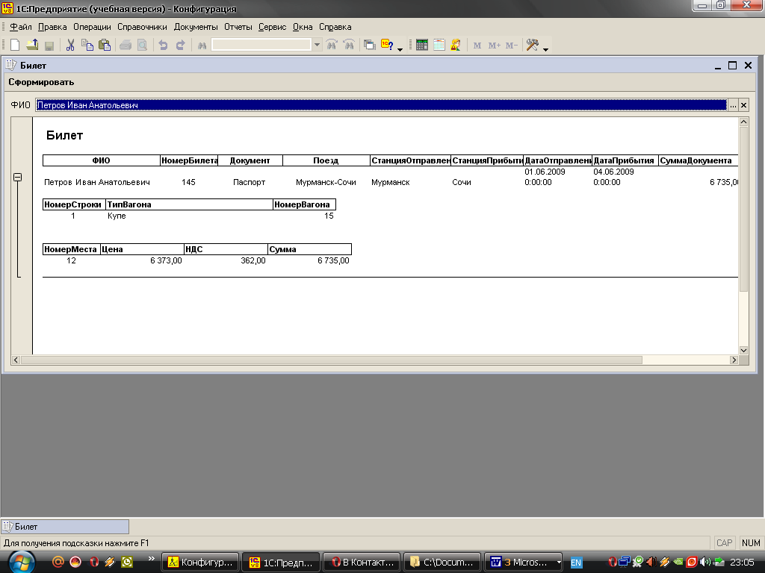Click the tools hammer-and-wrench icon
765x573 pixels.
[532, 45]
